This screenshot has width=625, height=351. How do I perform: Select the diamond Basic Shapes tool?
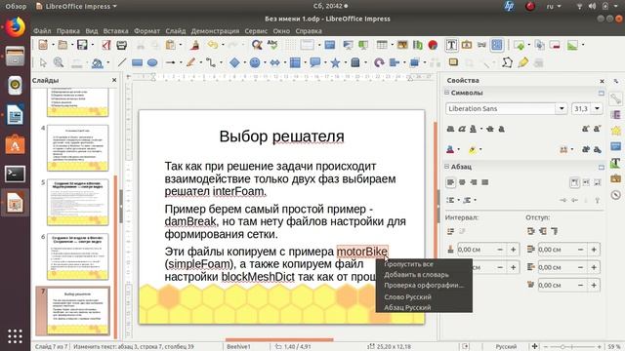coord(234,62)
